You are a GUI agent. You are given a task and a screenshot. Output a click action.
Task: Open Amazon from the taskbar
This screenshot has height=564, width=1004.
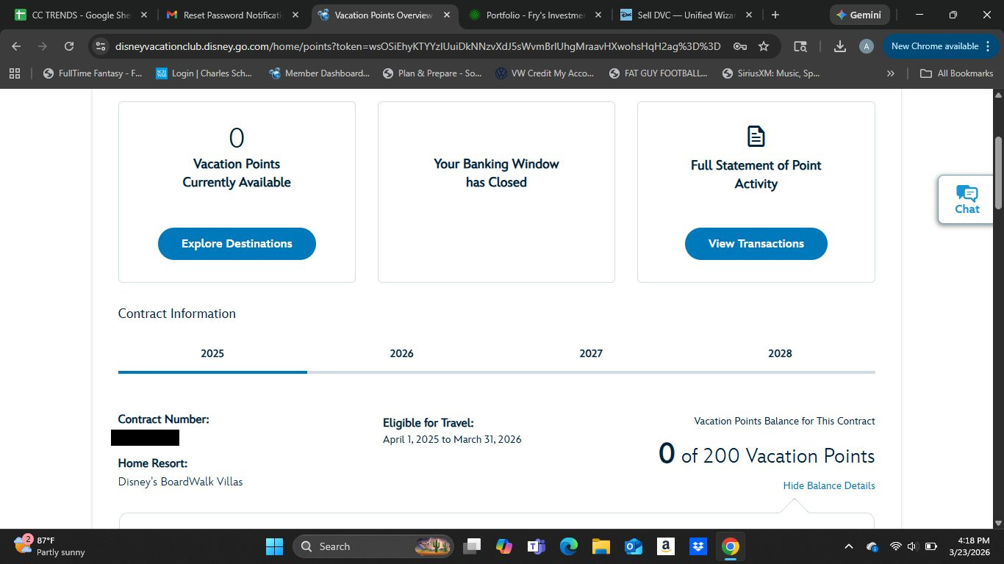click(x=665, y=546)
